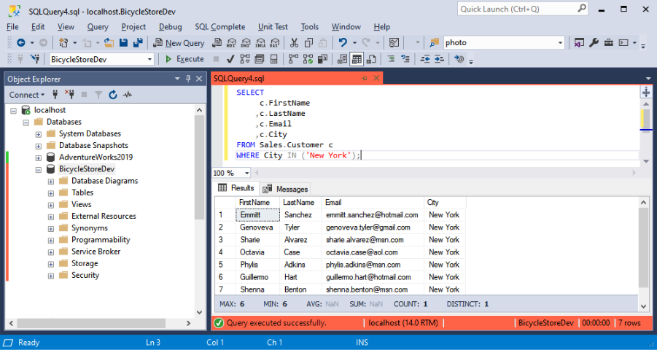The height and width of the screenshot is (350, 657).
Task: Open Properties window wrench icon
Action: [594, 43]
